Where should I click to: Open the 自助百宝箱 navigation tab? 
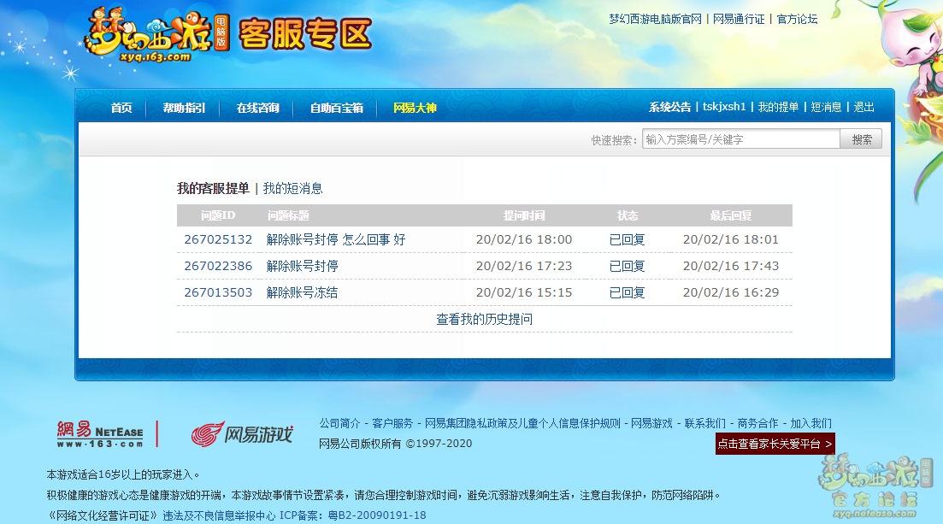point(336,108)
